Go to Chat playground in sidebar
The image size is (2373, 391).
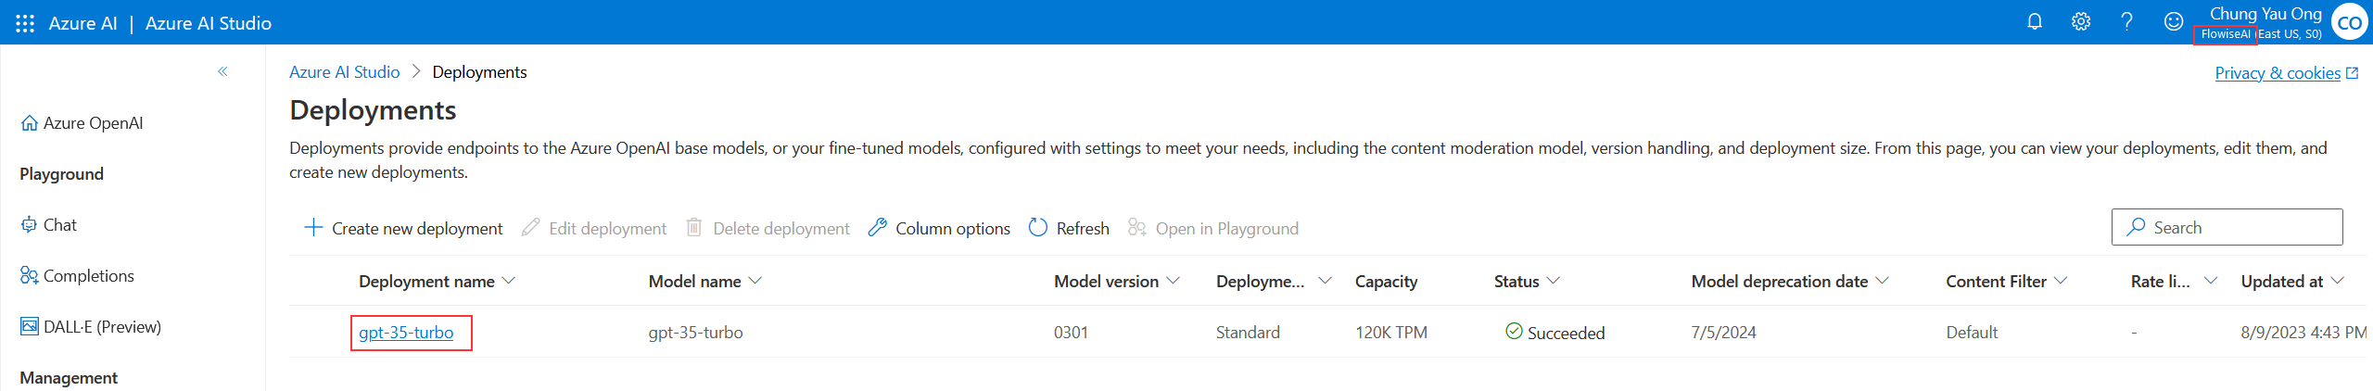59,225
